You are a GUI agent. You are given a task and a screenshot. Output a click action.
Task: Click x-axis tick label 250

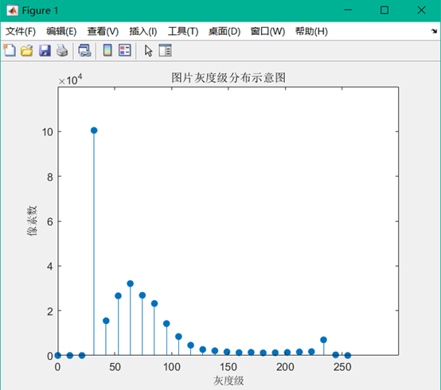point(342,367)
